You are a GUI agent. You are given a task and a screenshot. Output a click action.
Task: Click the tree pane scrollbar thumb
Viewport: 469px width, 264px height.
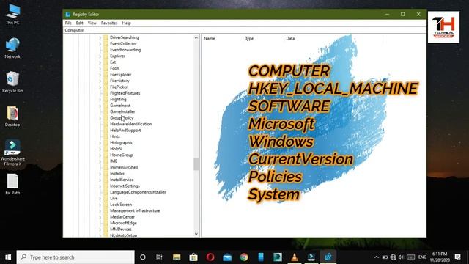click(196, 164)
